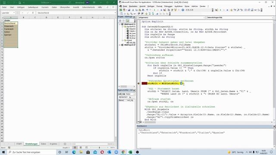Switch to Chrome on the taskbar

coord(123,152)
